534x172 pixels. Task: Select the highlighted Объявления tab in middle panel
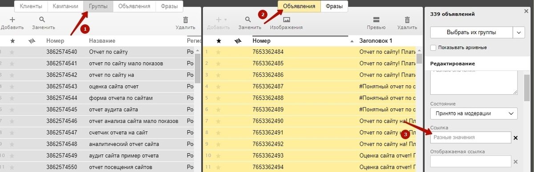click(299, 6)
